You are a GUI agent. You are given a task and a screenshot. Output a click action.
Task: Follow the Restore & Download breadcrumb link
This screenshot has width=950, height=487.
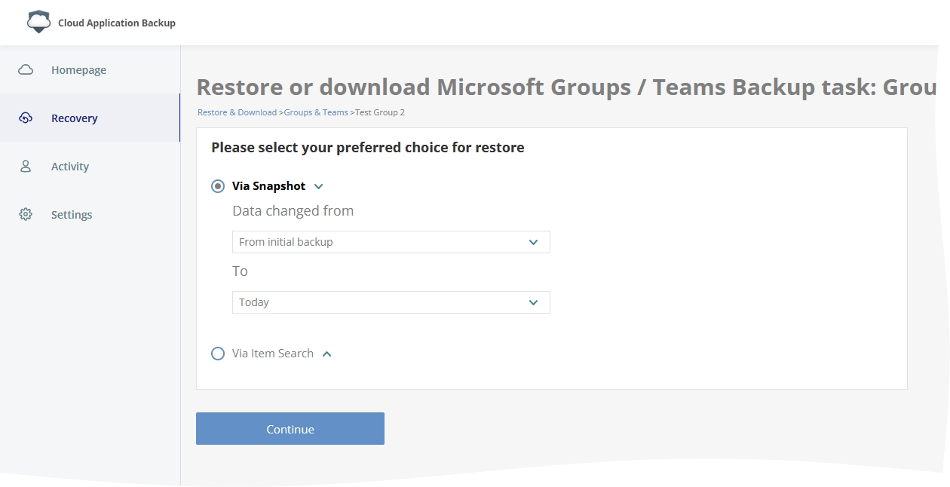pos(237,112)
